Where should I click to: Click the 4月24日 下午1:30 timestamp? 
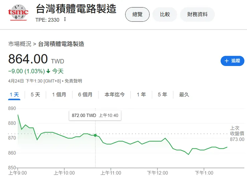click(x=34, y=81)
